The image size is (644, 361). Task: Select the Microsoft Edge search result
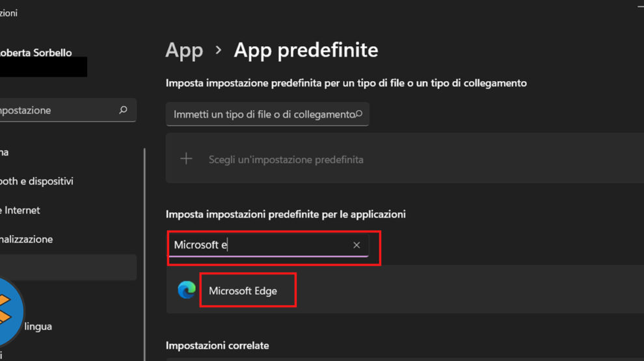pyautogui.click(x=243, y=291)
